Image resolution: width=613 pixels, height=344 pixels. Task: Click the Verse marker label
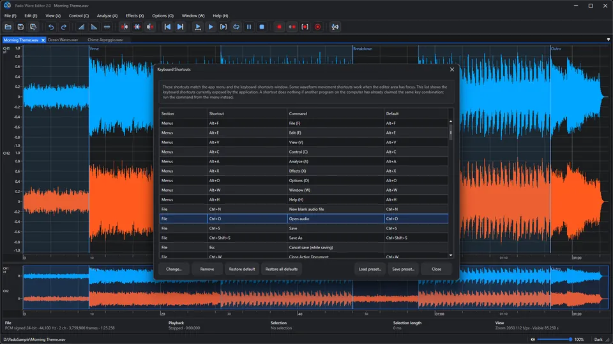tap(95, 49)
